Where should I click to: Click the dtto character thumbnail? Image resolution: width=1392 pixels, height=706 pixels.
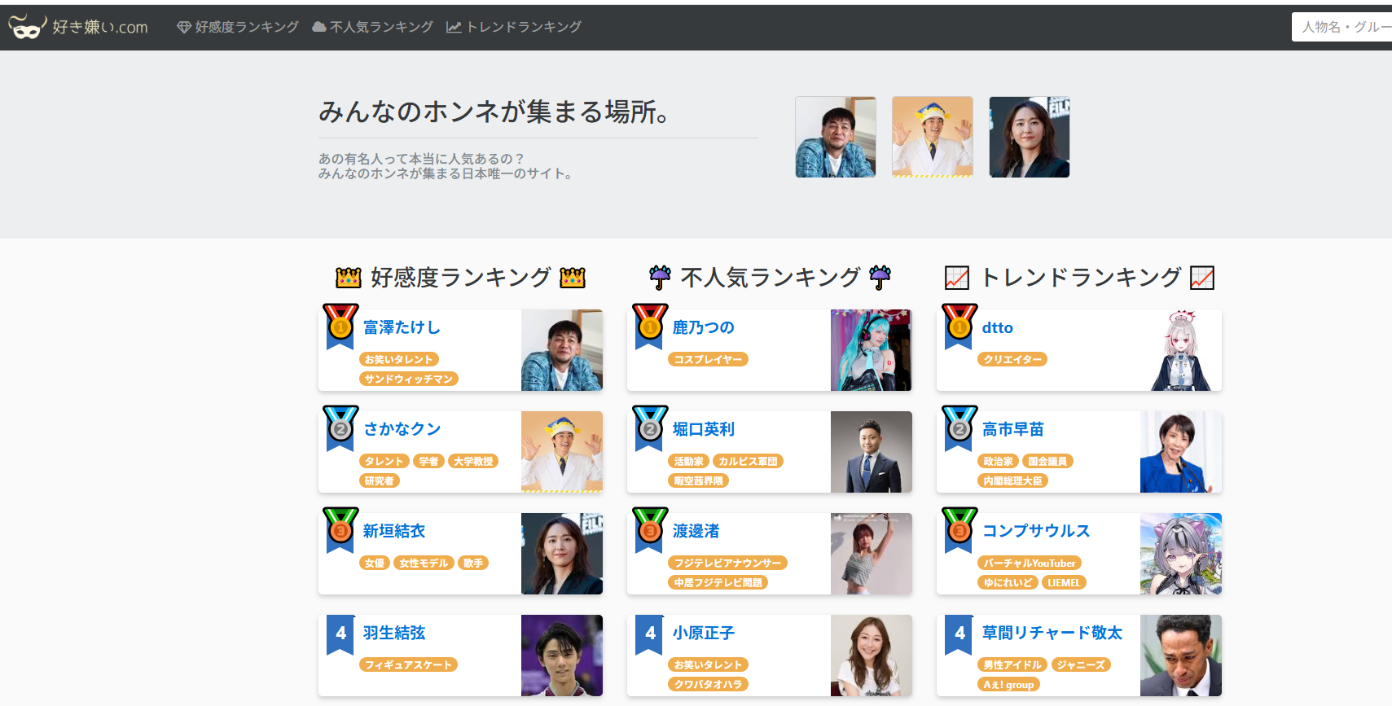click(x=1180, y=350)
